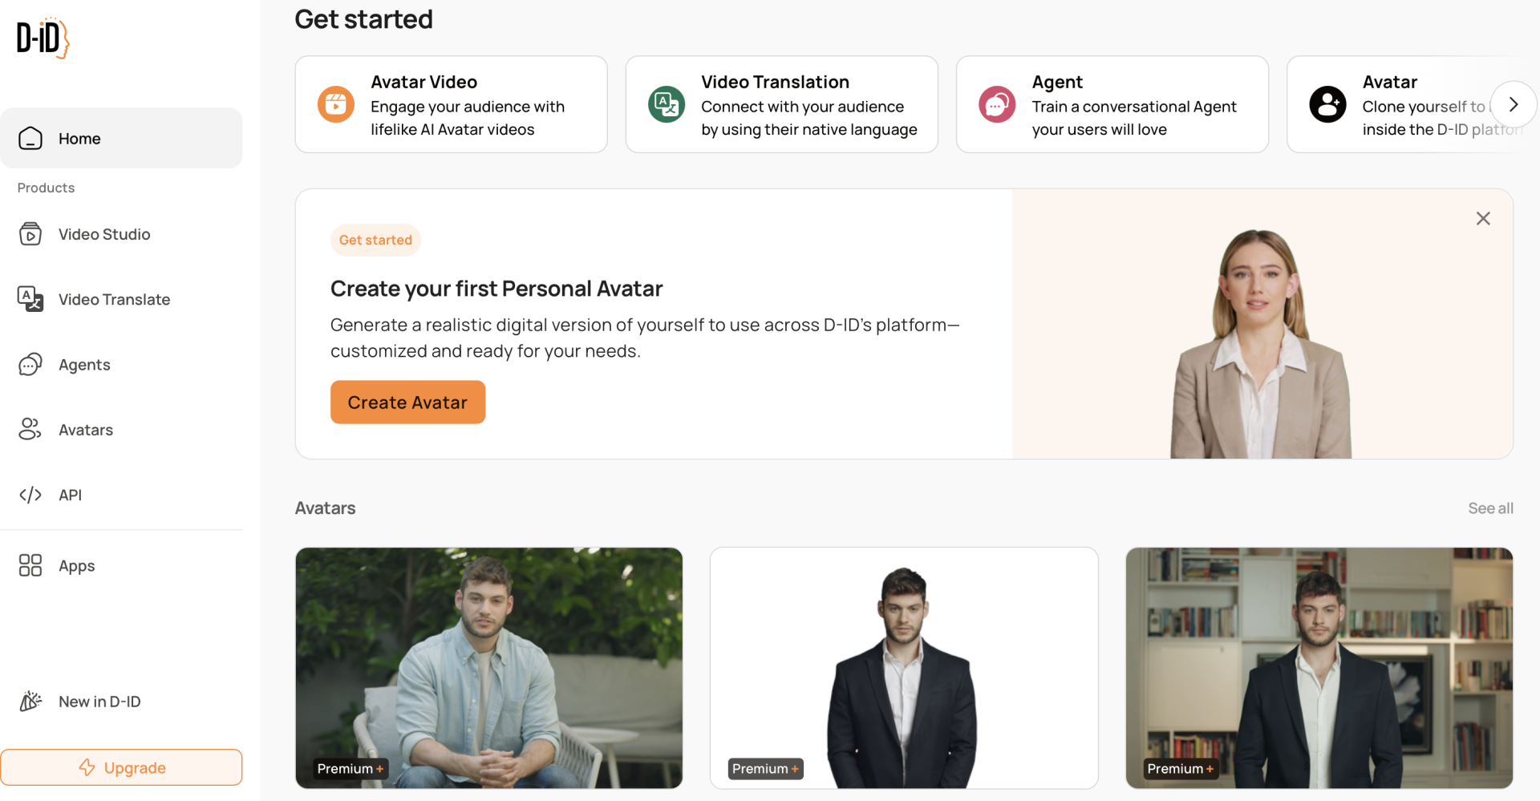Open the API page icon
Screen dimensions: 1540x801
30,495
